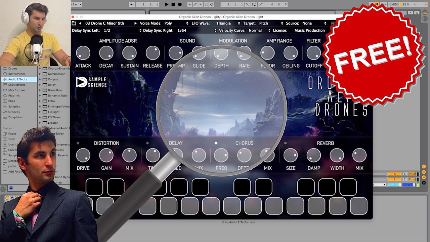
Task: Disable the Chorus effect toggle dot
Action: (x=216, y=143)
